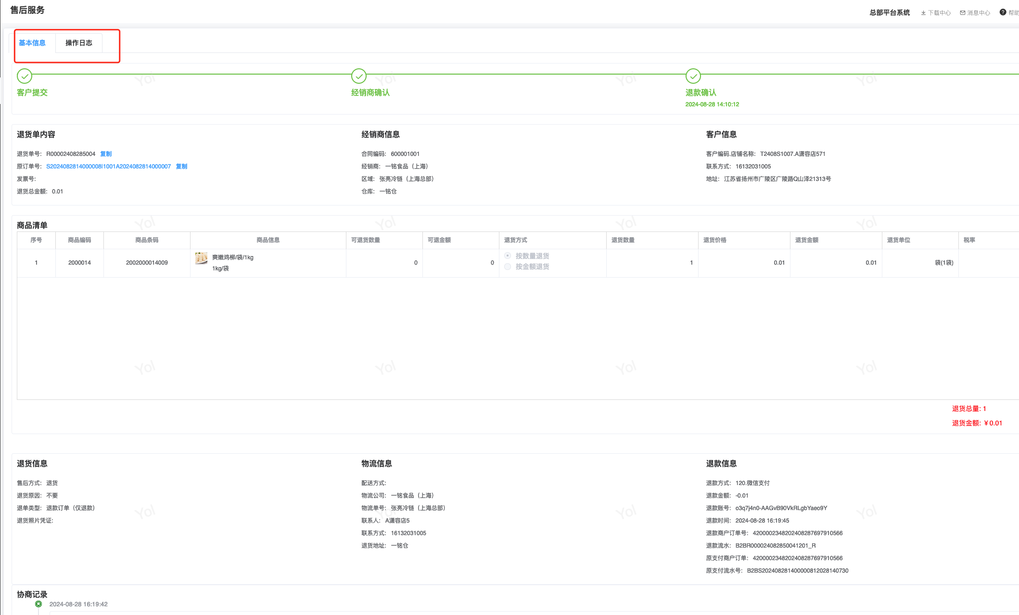The image size is (1019, 615).
Task: Copy the original order number
Action: pyautogui.click(x=181, y=167)
